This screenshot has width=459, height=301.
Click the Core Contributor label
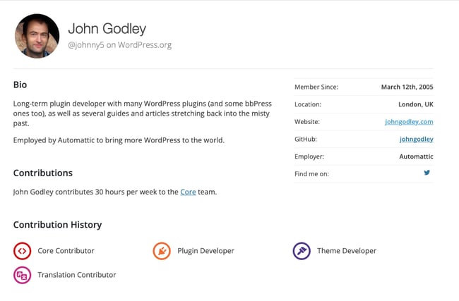point(66,250)
